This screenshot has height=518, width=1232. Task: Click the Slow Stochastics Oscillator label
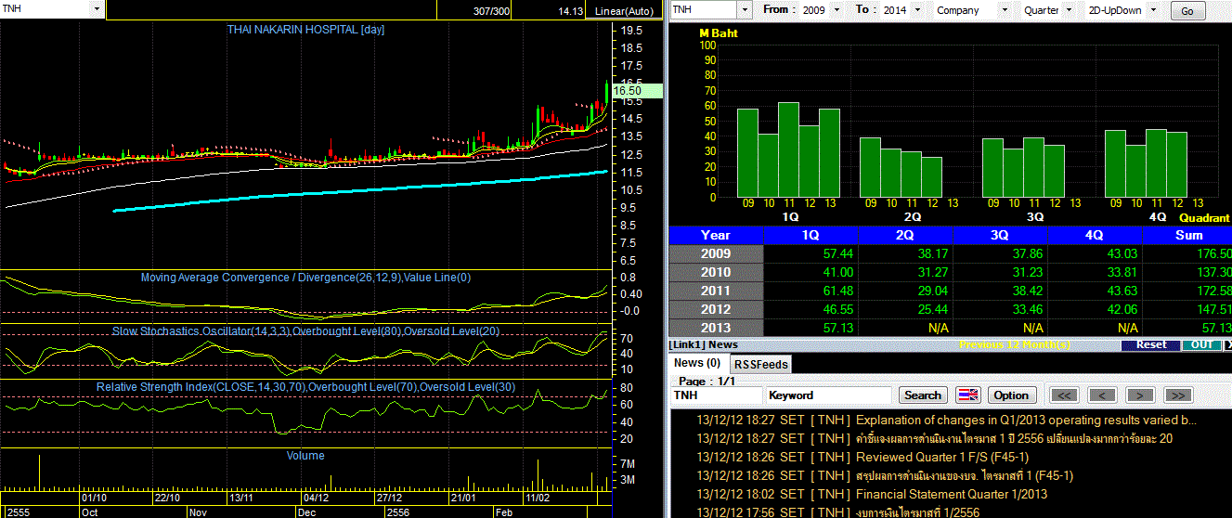pos(306,330)
